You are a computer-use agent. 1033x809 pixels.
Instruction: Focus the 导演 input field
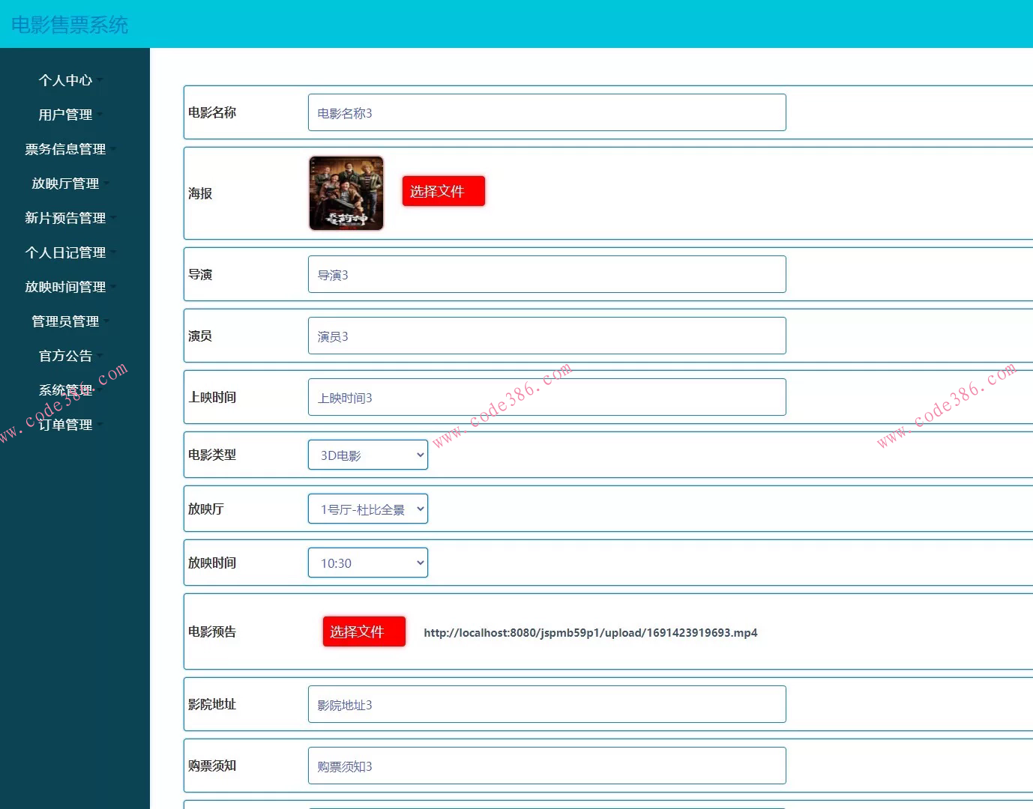(x=547, y=274)
